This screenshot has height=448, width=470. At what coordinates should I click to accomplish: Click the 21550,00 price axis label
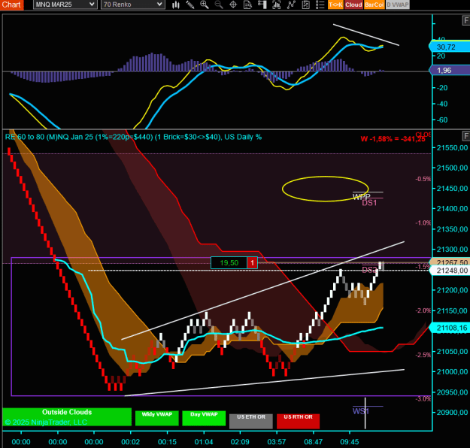click(452, 148)
